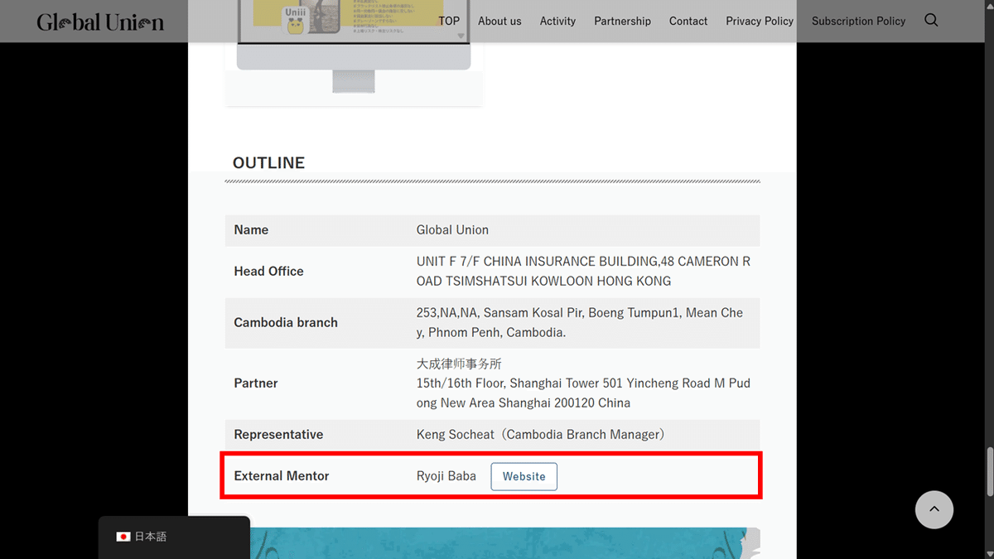Image resolution: width=994 pixels, height=559 pixels.
Task: Click the scroll-to-top arrow button
Action: tap(934, 509)
